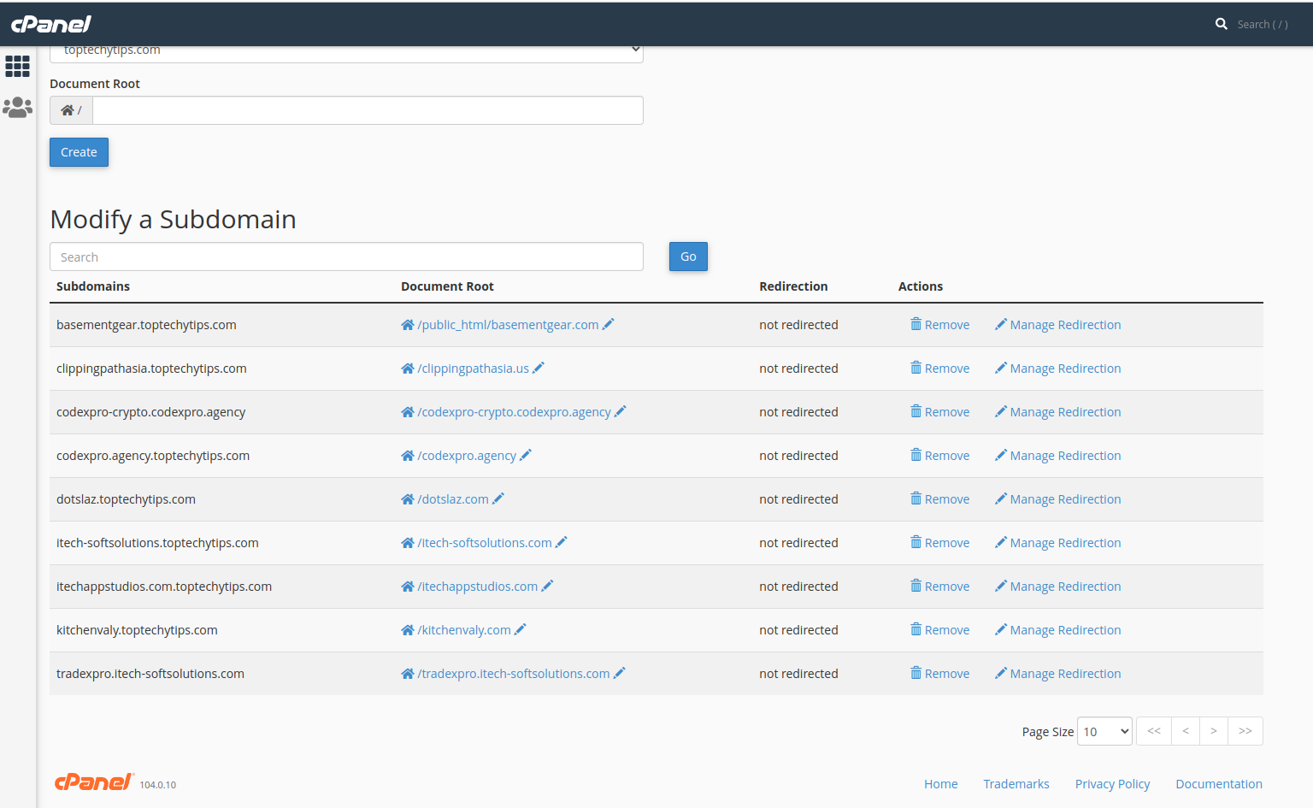The image size is (1313, 808).
Task: Go to last page of subdomains
Action: tap(1245, 731)
